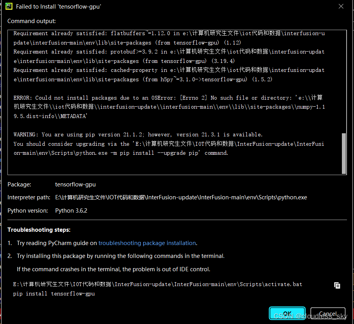Copy terminal commands with copy icon

pos(337,285)
